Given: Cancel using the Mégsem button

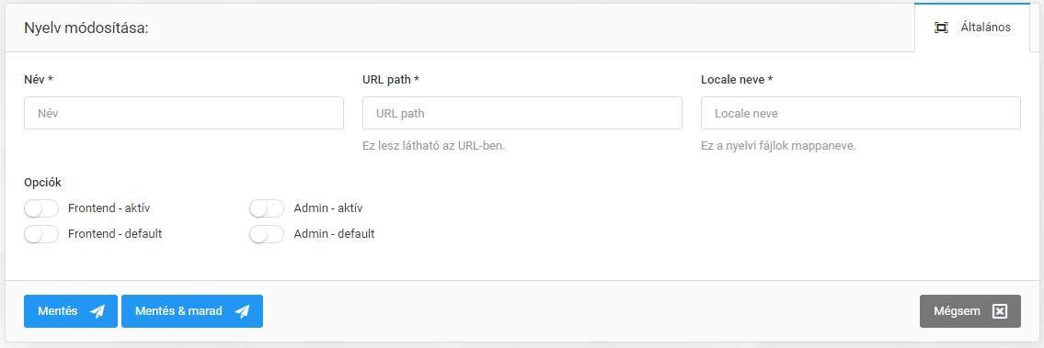Looking at the screenshot, I should (x=970, y=311).
